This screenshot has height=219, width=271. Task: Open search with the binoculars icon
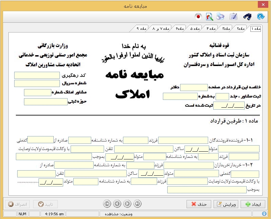[x=247, y=17]
